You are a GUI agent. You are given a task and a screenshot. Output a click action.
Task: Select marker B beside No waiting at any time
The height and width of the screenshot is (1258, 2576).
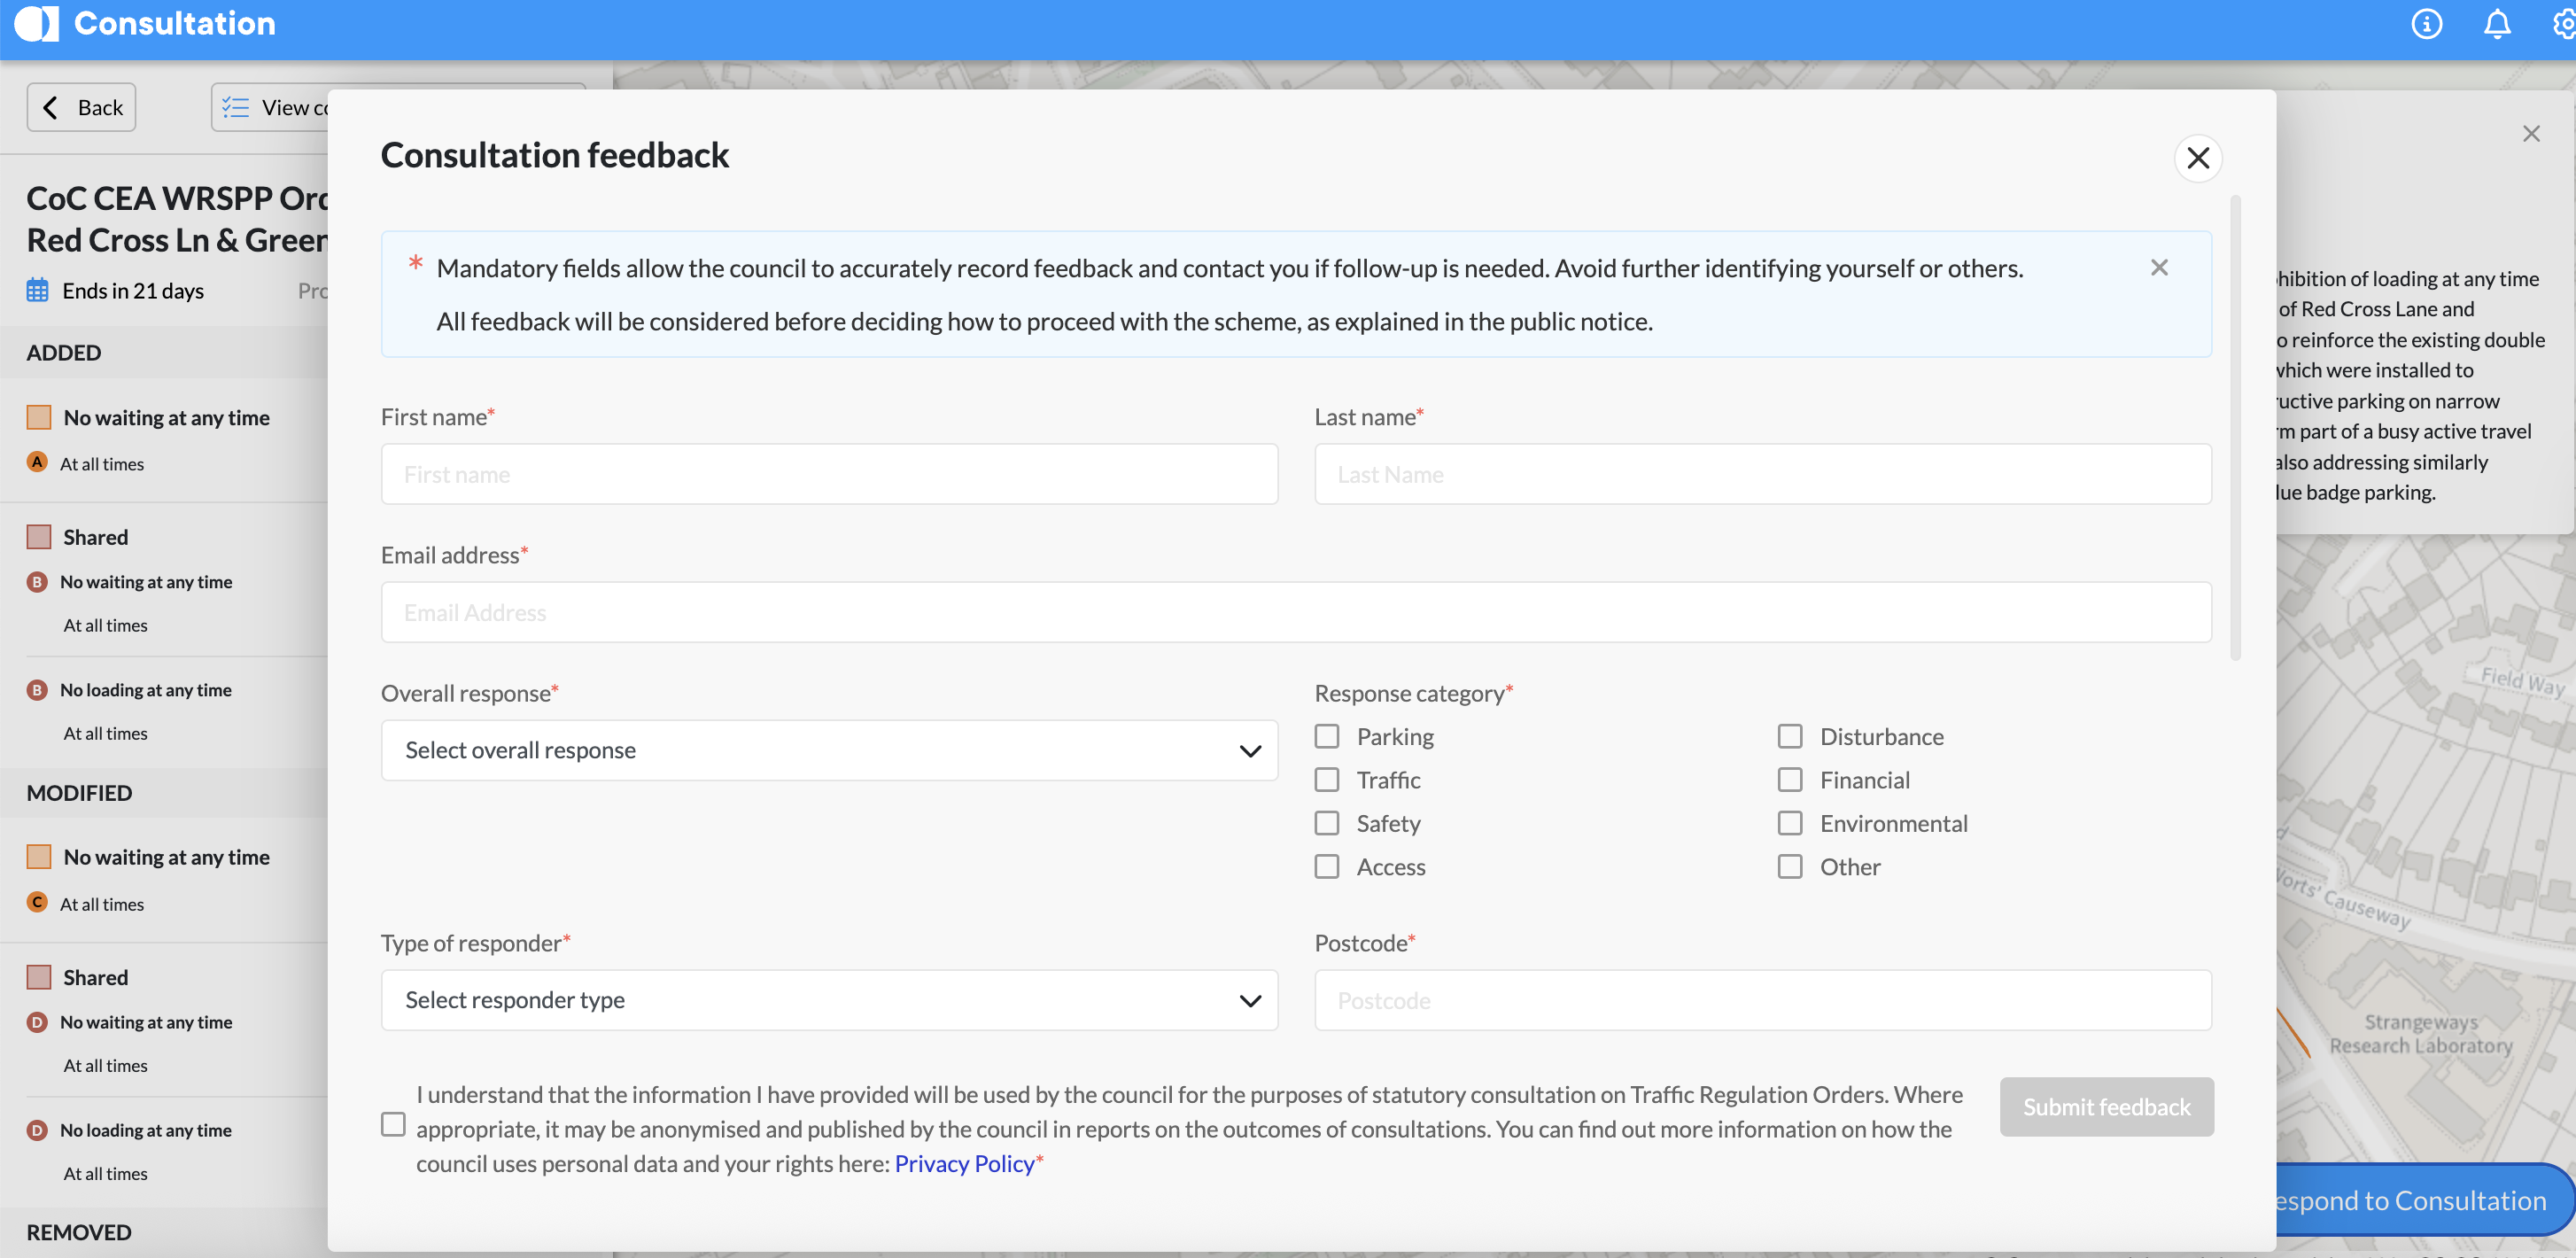(37, 581)
